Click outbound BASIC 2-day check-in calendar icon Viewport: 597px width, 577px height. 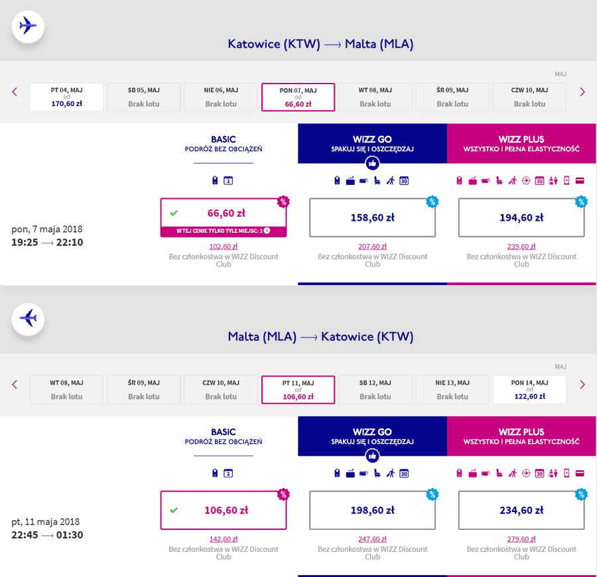tap(228, 180)
